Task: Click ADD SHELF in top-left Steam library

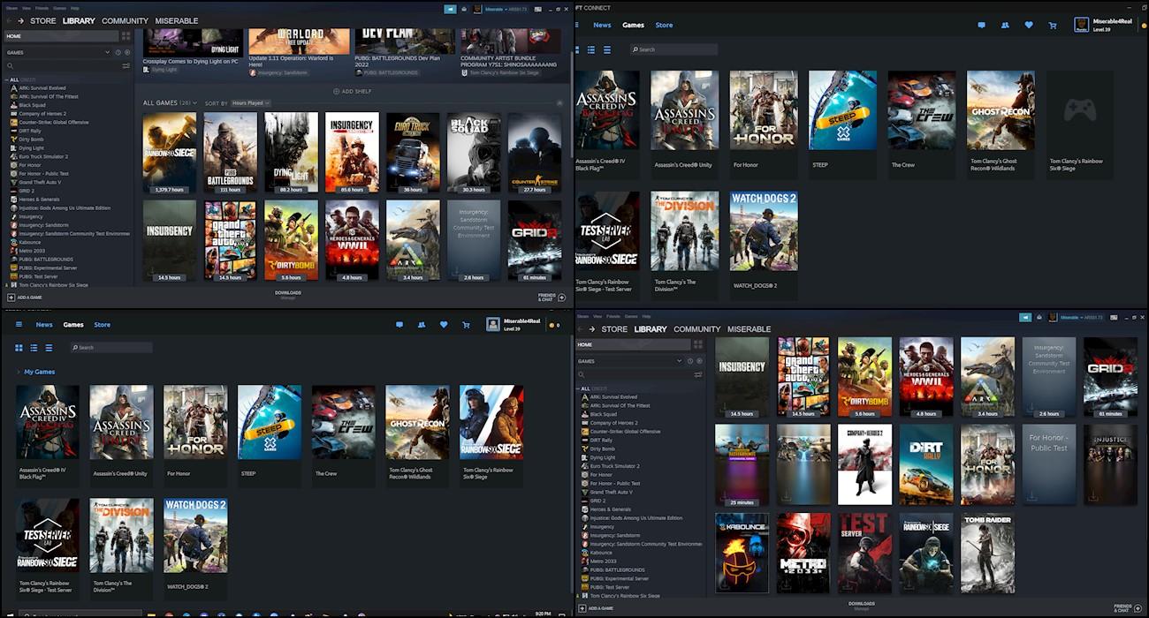Action: point(352,91)
